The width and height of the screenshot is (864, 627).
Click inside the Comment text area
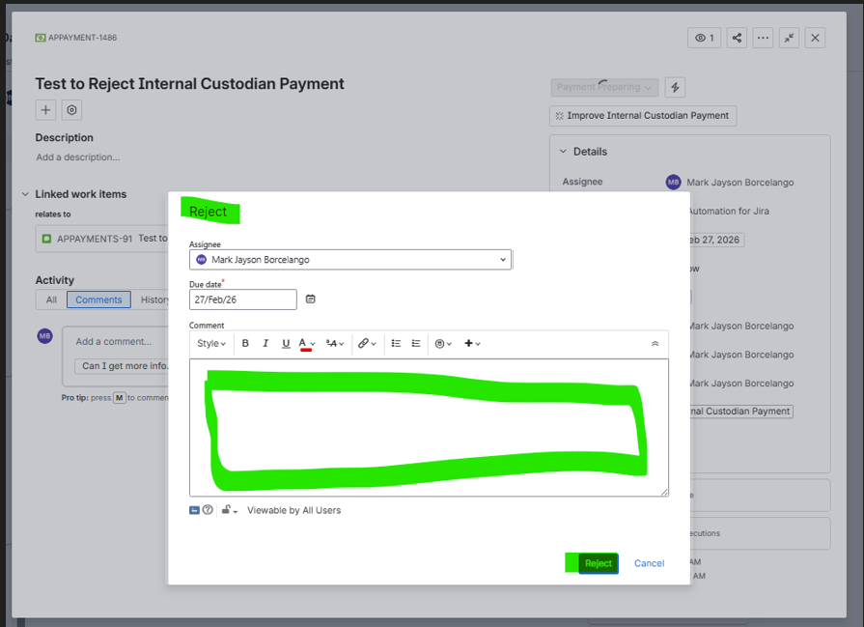429,427
